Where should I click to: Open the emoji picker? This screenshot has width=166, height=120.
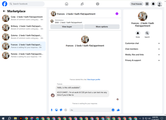pyautogui.click(x=113, y=110)
